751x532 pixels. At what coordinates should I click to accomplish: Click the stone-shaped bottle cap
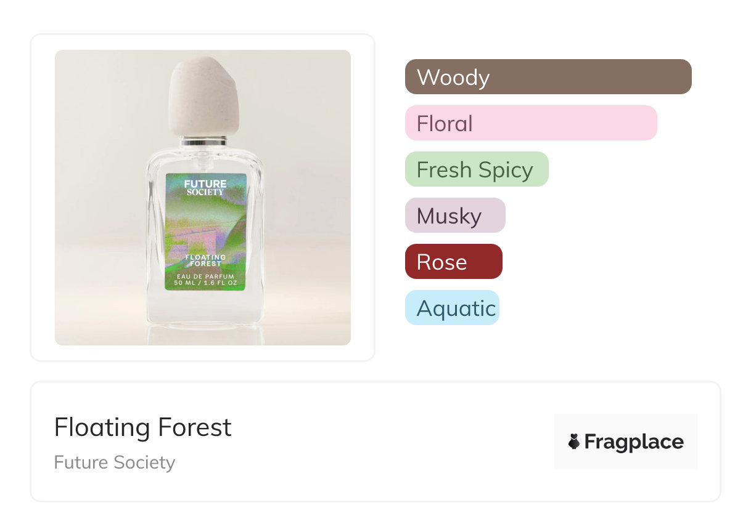(202, 97)
